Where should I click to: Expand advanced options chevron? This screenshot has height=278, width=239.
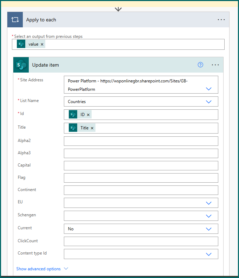coord(66,269)
